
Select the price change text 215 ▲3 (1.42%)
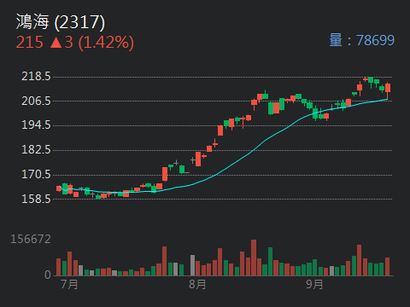pos(75,43)
